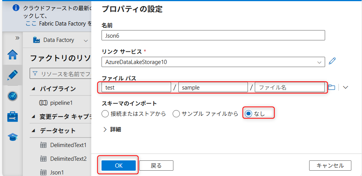Screen dimensions: 362x176
Task: Select Json1 dataset
Action: [57, 172]
